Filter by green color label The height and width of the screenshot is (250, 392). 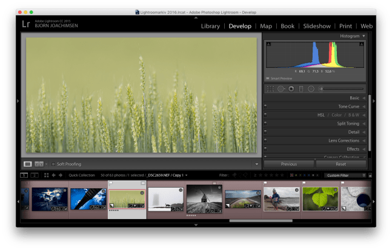click(301, 176)
